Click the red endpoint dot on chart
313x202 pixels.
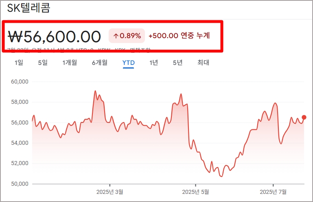click(304, 117)
